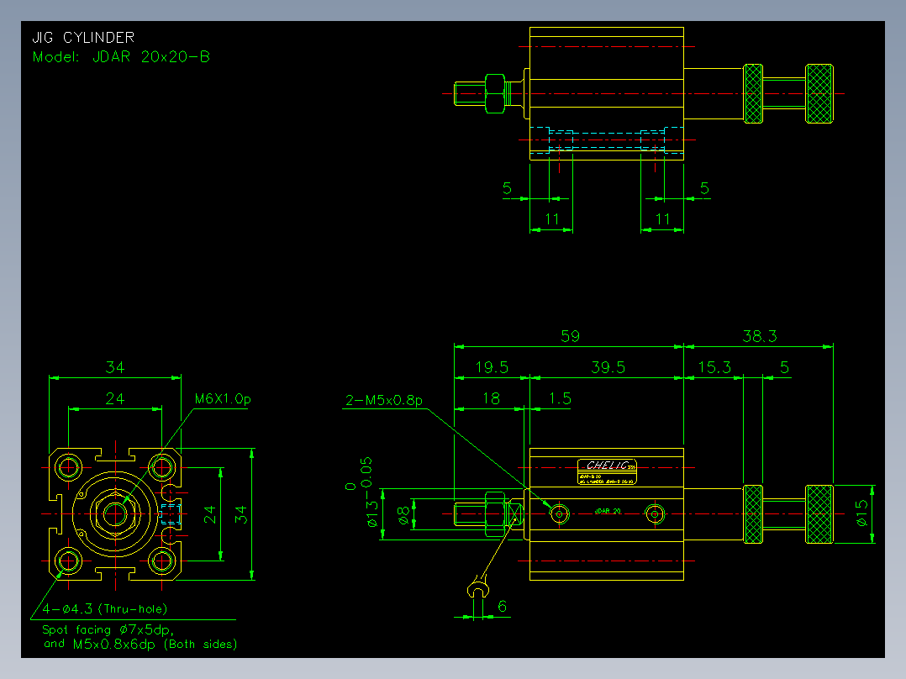This screenshot has width=906, height=679.
Task: Click the 18 rod length dimension
Action: pyautogui.click(x=491, y=398)
